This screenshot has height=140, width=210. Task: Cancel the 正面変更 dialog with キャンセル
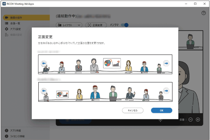coord(133,110)
